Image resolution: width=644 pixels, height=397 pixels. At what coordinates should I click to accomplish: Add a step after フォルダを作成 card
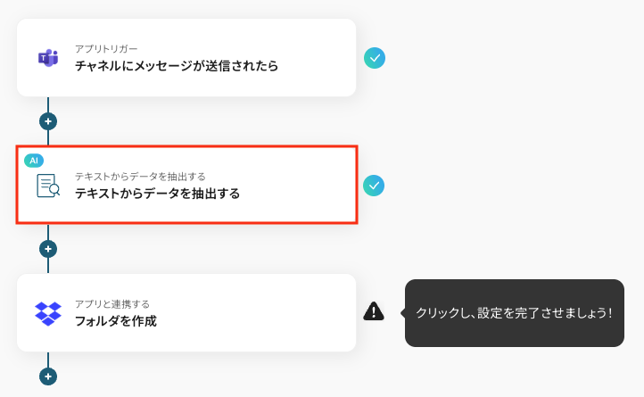[x=48, y=376]
